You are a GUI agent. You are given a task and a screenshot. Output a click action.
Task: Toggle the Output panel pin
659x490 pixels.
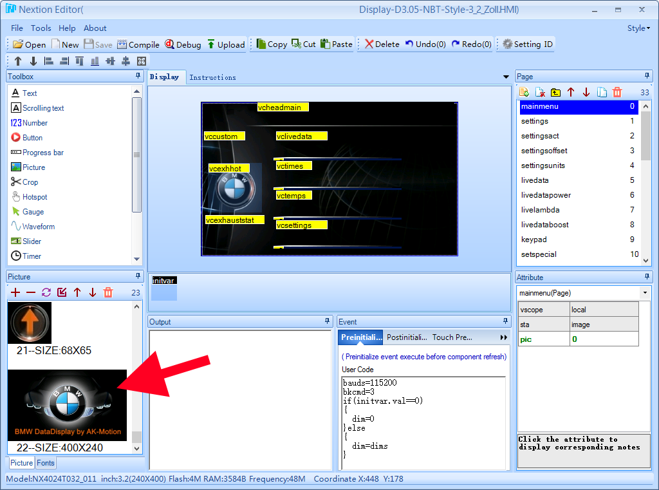[x=327, y=321]
